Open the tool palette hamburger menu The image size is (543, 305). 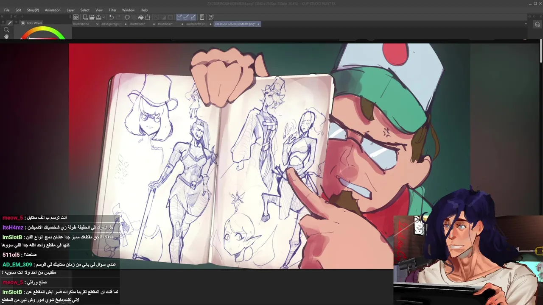pyautogui.click(x=3, y=22)
